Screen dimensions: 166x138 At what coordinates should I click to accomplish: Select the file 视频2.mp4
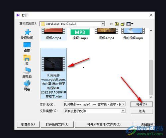(x=53, y=34)
